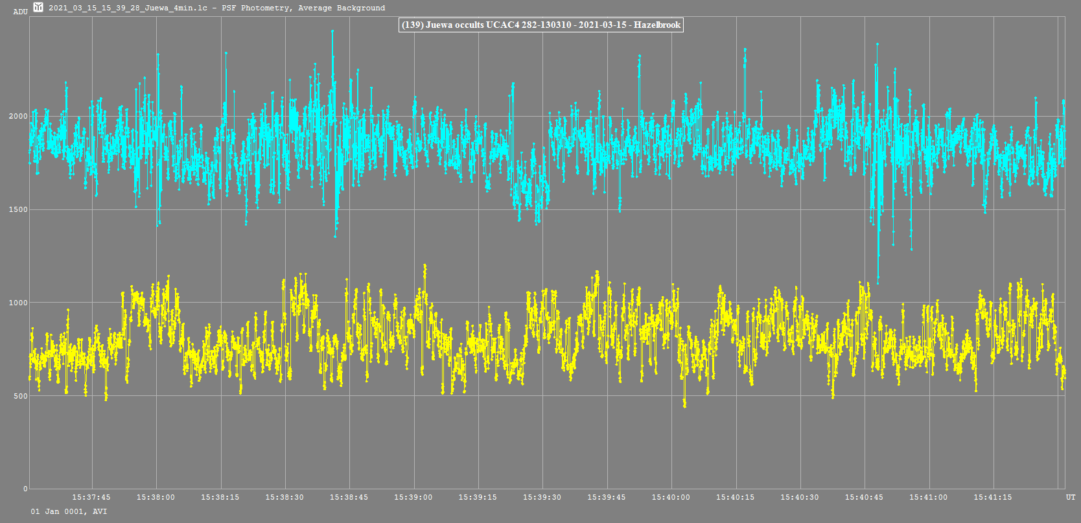Click the 15:37:45 time axis label
The width and height of the screenshot is (1081, 523).
[x=91, y=497]
